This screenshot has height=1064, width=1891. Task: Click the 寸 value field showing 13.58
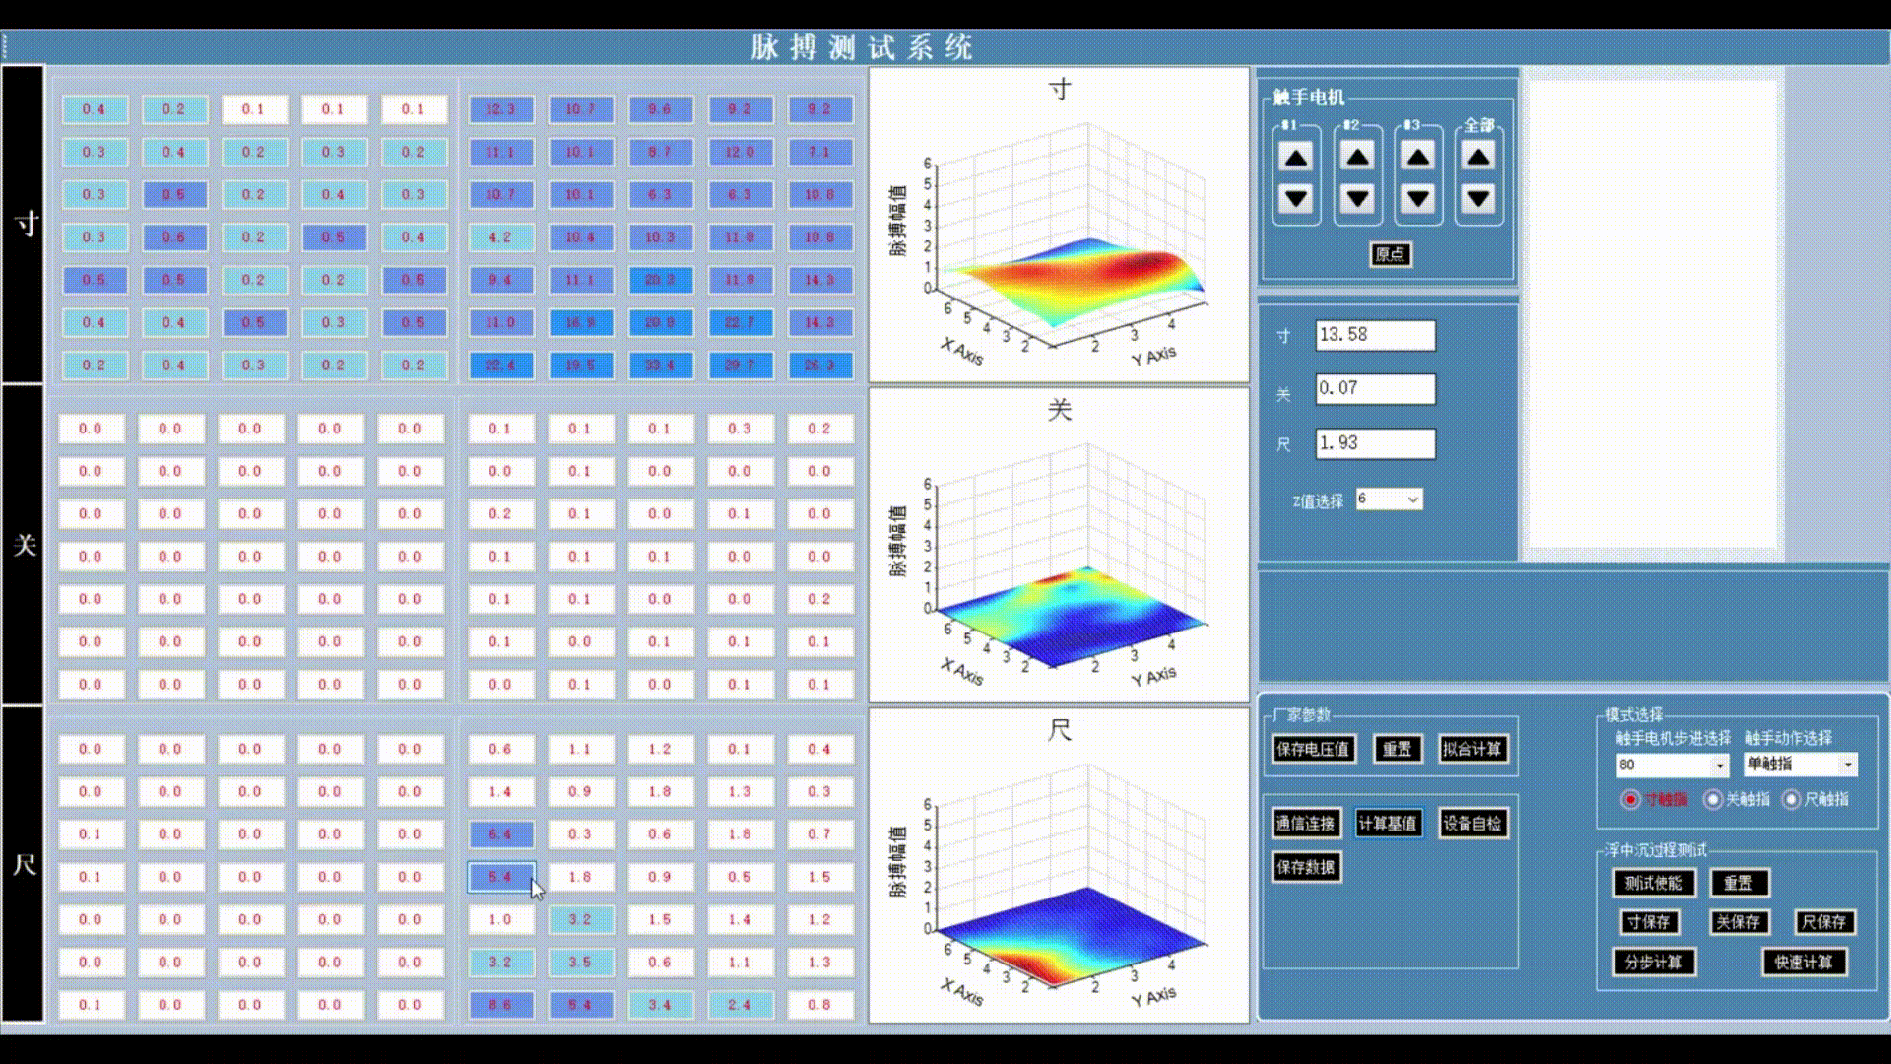(1375, 335)
